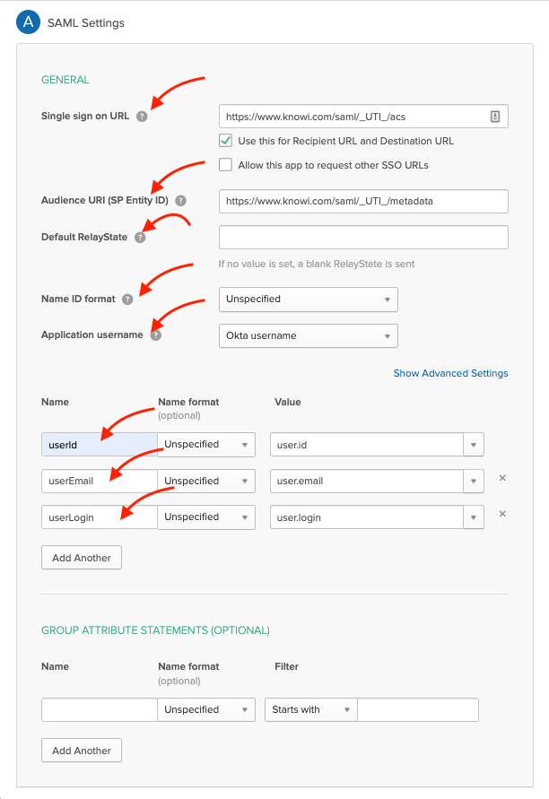Open value dropdown arrow for user.email
The width and height of the screenshot is (549, 799).
click(x=474, y=482)
